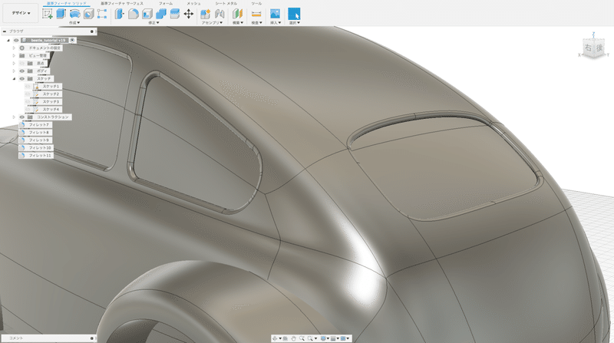Select the Construct plane icon
This screenshot has height=343, width=614.
237,14
